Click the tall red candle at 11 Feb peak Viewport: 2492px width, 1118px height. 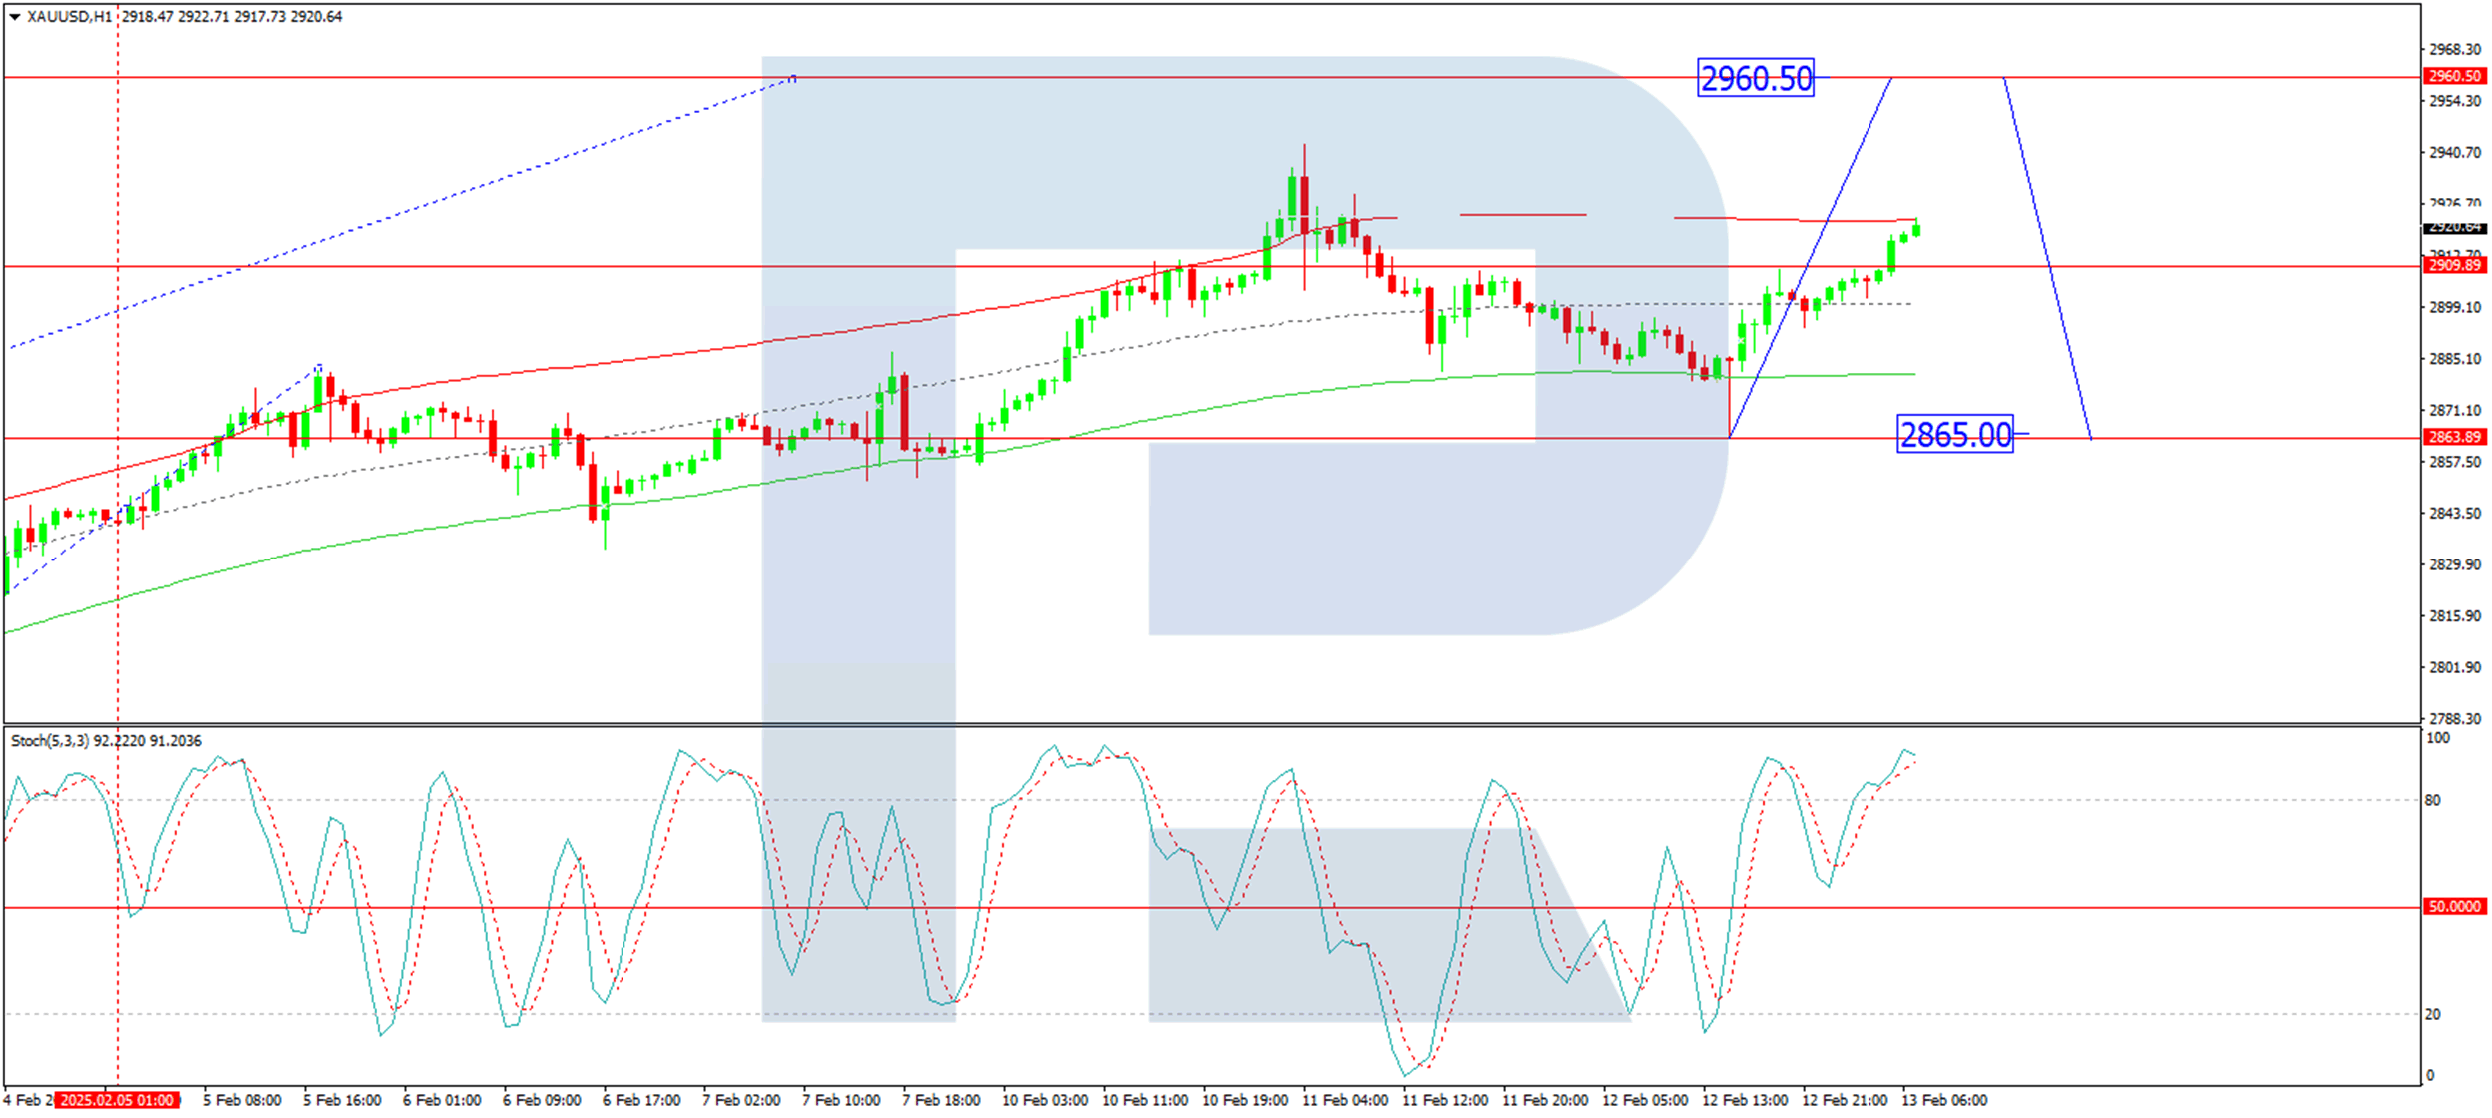pos(1304,205)
